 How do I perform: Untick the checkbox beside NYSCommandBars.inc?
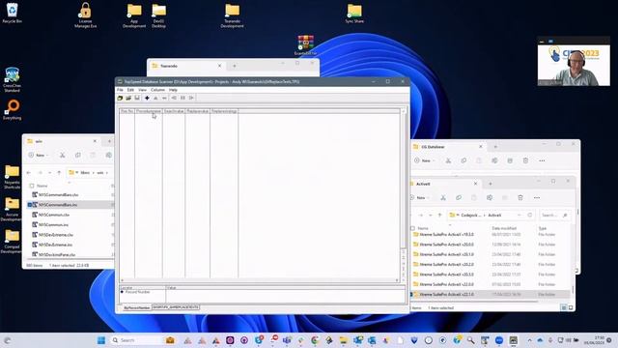pyautogui.click(x=30, y=205)
